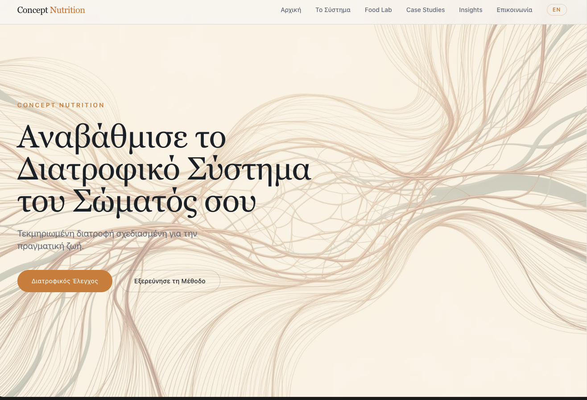Click the Εξερεύνησε τη Μέθοδο button
The height and width of the screenshot is (400, 587).
pos(170,281)
